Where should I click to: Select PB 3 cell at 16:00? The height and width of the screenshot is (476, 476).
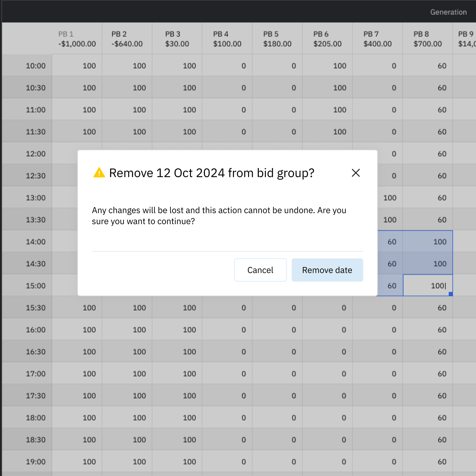[x=177, y=330]
